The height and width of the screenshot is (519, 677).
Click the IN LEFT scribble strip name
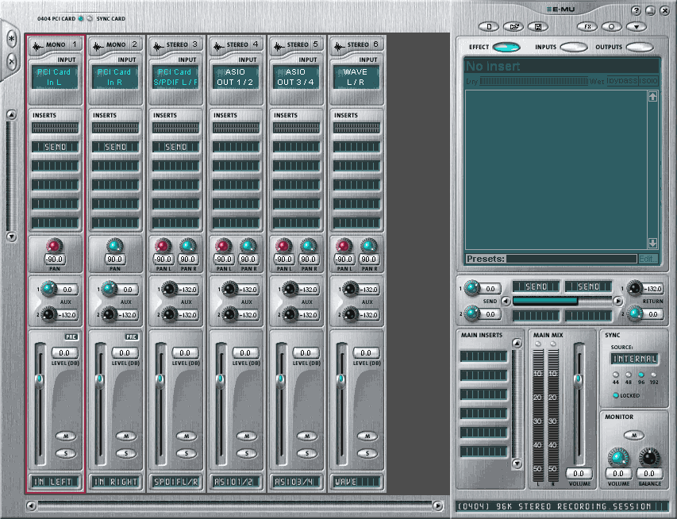(55, 482)
